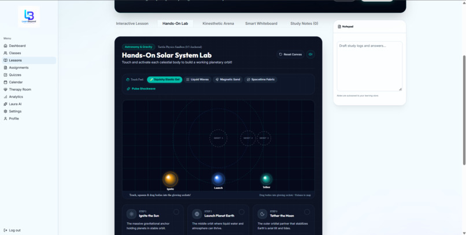The height and width of the screenshot is (235, 466).
Task: Select the Lessons sidebar item
Action: [x=29, y=60]
